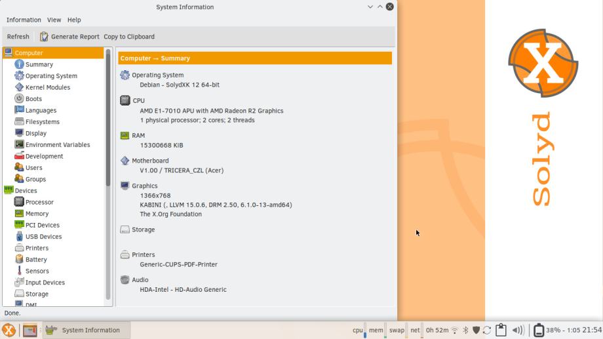
Task: Click Generate Report button
Action: click(x=69, y=37)
